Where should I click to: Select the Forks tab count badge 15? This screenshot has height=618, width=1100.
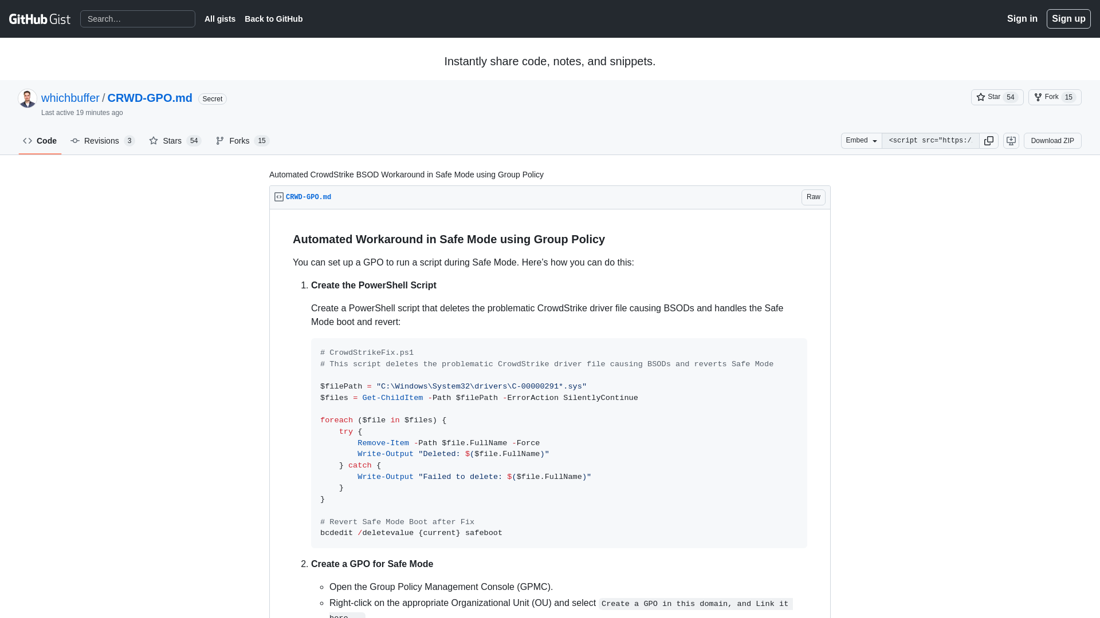(262, 141)
